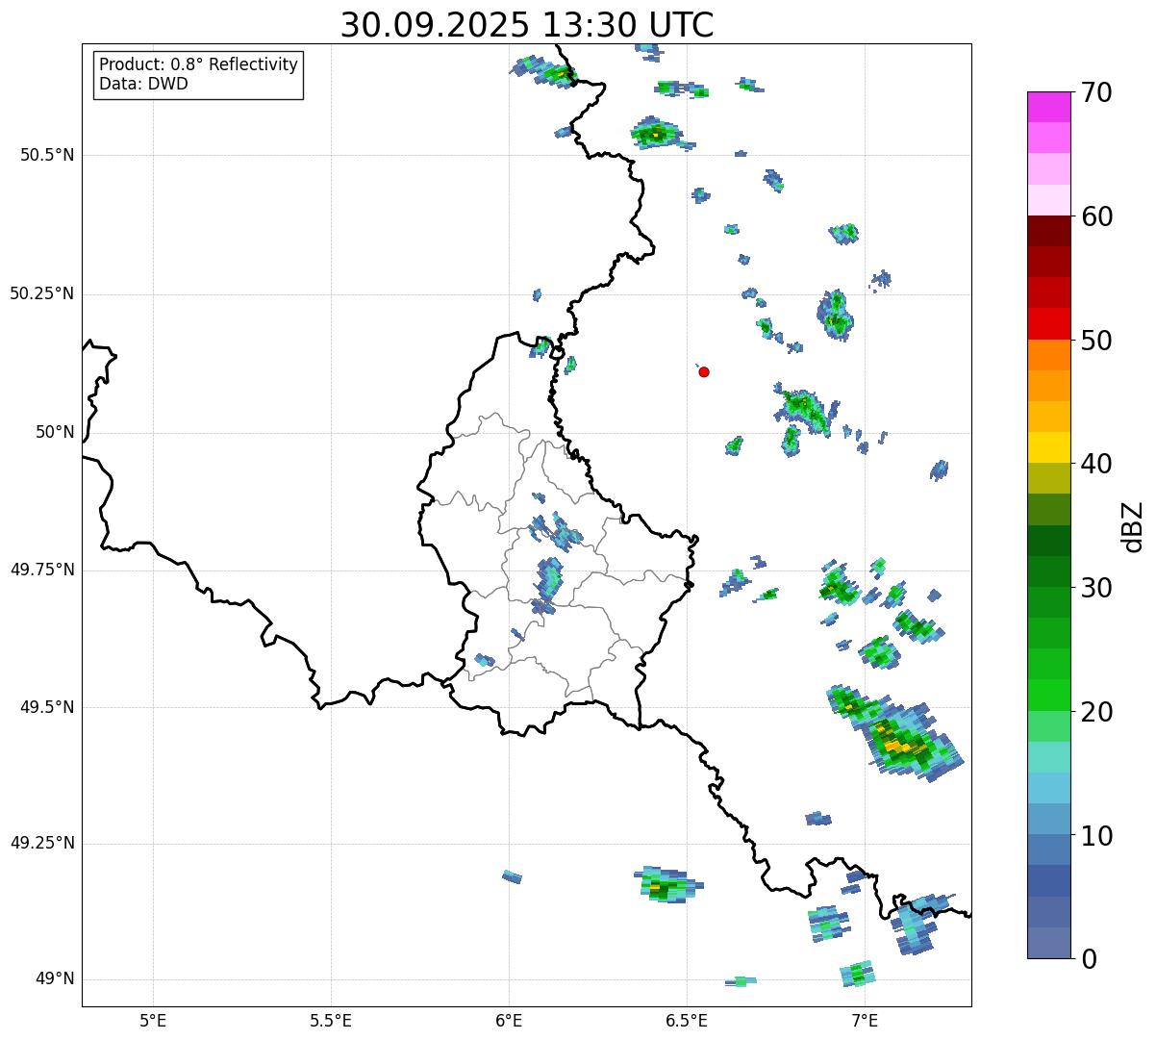The height and width of the screenshot is (1040, 1156).
Task: Click the title "30.09.2025 13:30 UTC"
Action: pos(527,25)
